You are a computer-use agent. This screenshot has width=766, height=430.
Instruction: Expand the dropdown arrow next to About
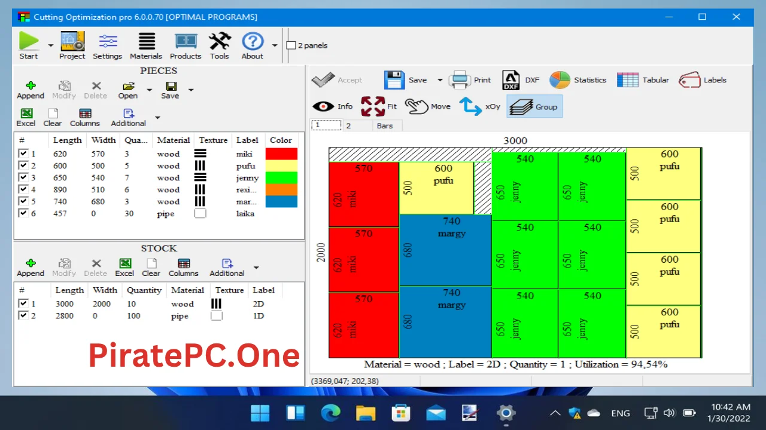tap(275, 45)
